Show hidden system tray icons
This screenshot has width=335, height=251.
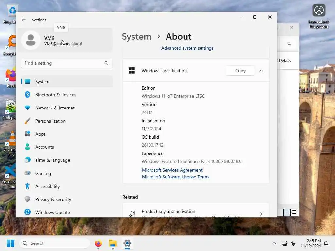274,243
